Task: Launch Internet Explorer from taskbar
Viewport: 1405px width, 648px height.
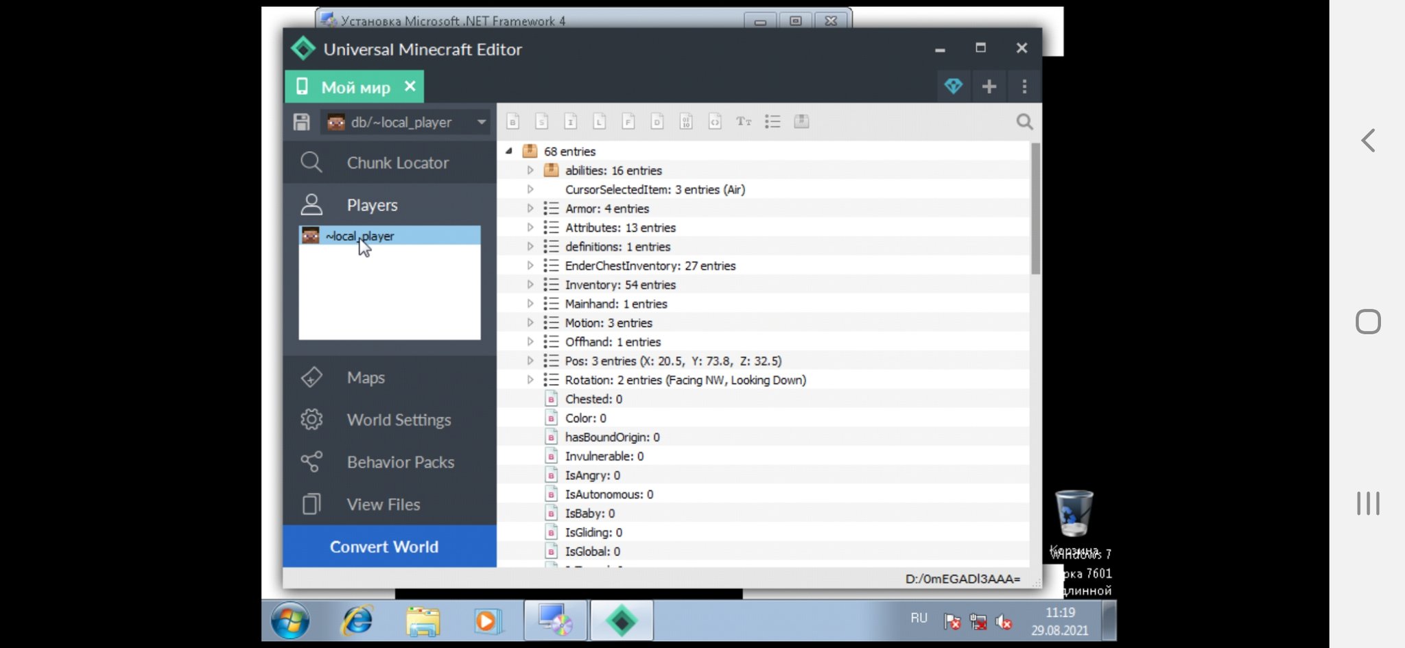Action: pos(357,621)
